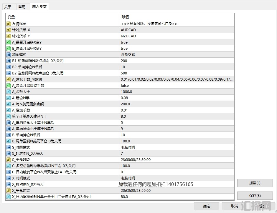Select the X_针对周N_0为每天 variable name

[28, 184]
